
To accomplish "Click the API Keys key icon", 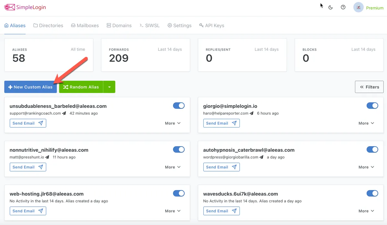I will click(x=201, y=25).
